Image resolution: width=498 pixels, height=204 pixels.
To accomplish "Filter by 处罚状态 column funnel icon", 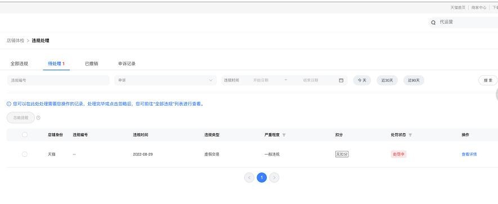I will pyautogui.click(x=410, y=135).
